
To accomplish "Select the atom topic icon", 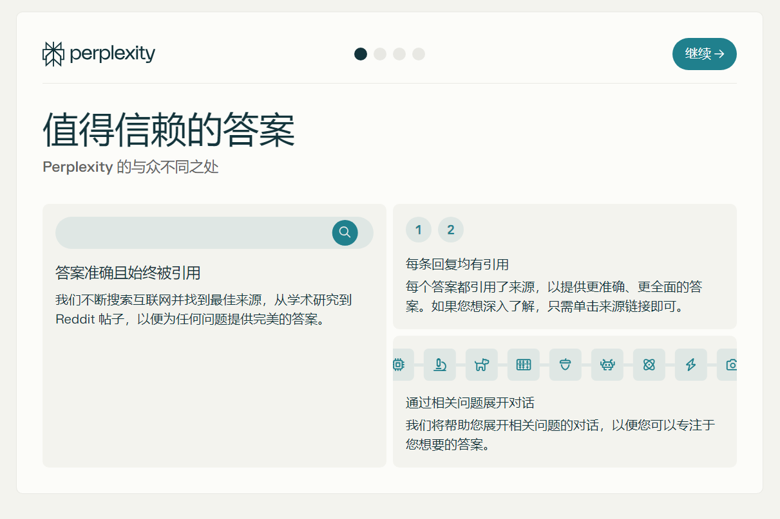I will click(649, 365).
